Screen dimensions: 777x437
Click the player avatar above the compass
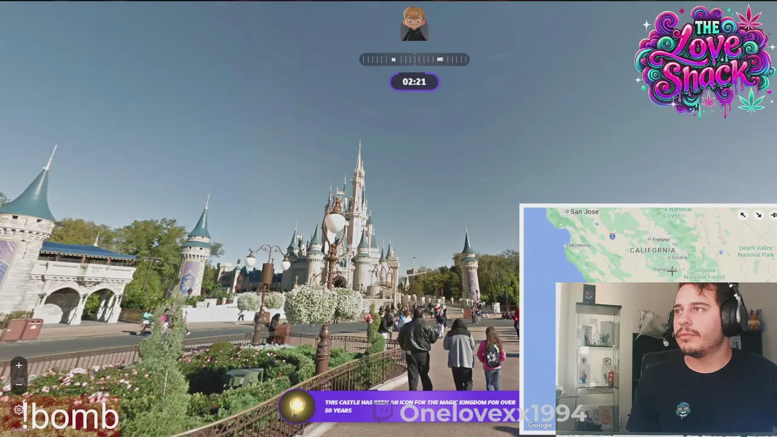tap(415, 24)
